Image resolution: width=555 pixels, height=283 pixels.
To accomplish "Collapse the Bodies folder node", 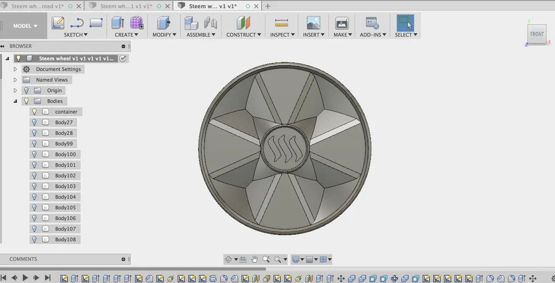I will coord(15,101).
